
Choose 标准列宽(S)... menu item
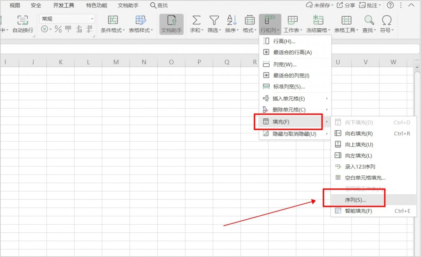(295, 86)
